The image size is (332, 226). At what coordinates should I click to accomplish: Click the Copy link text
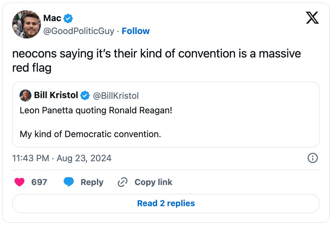(x=153, y=182)
